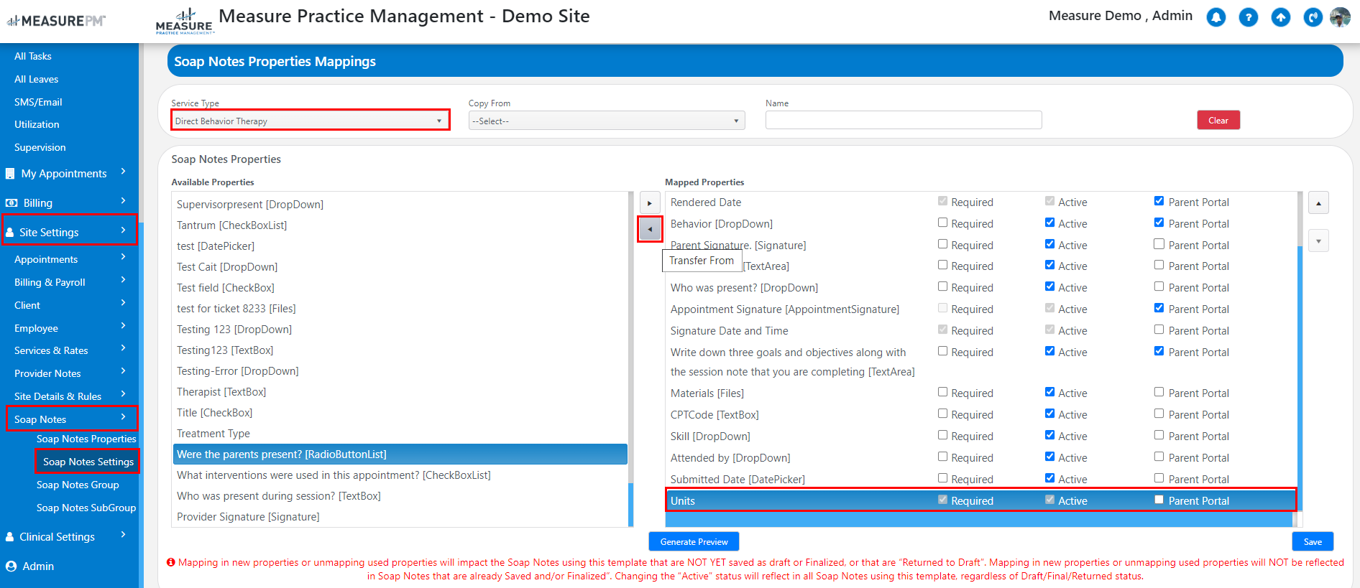Click the Site Settings person icon

click(10, 233)
